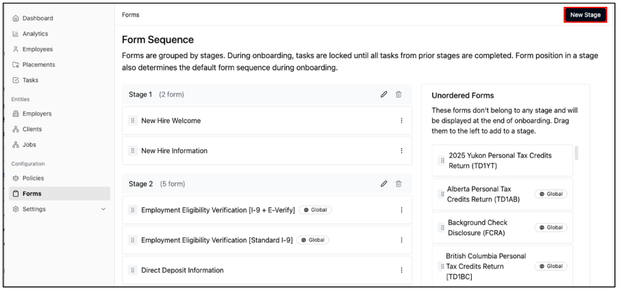Screen dimensions: 619x291
Task: Click Background Check Disclosure drag handle
Action: tap(442, 227)
